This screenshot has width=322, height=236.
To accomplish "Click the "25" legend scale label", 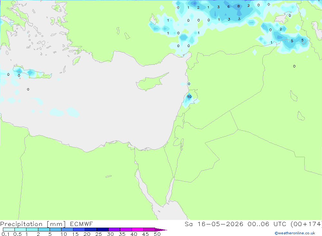I will click(99, 234).
